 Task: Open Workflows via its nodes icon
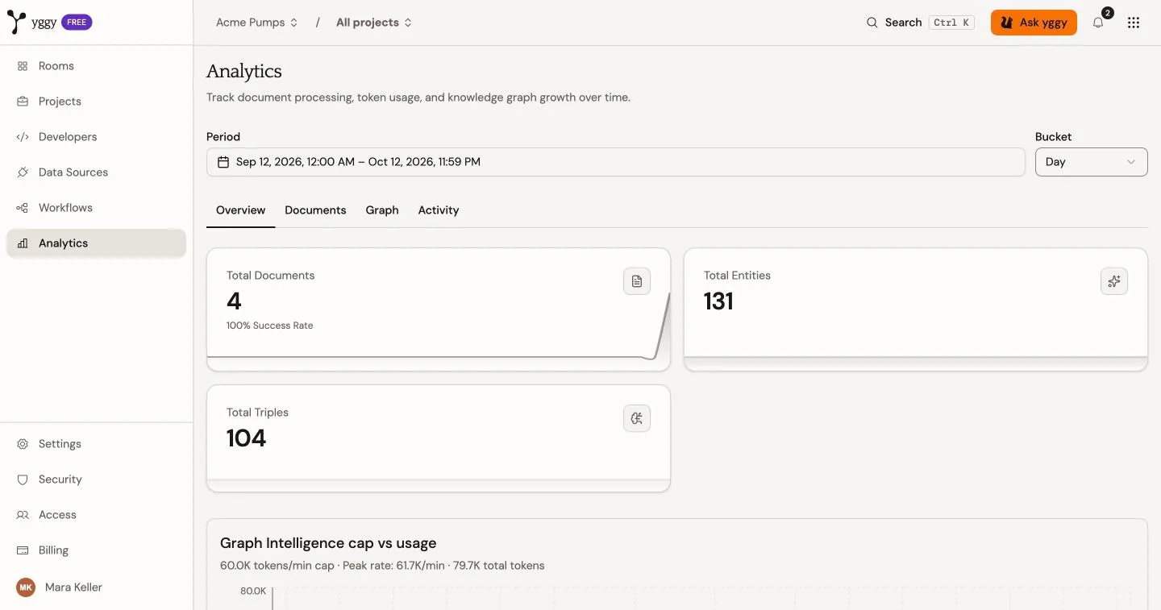coord(23,208)
